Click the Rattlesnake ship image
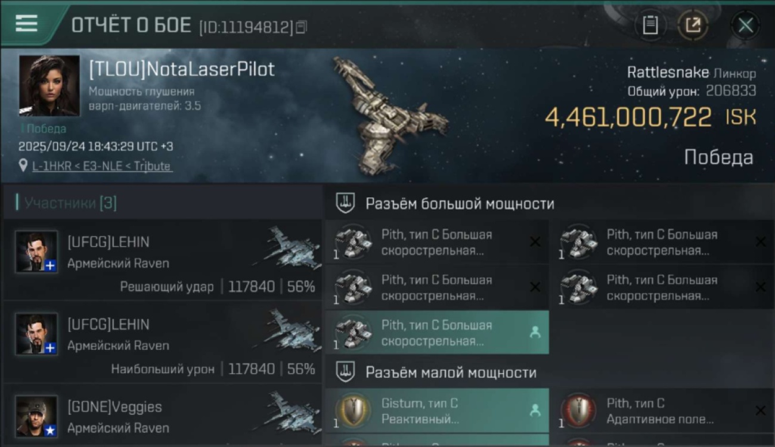 tap(387, 116)
